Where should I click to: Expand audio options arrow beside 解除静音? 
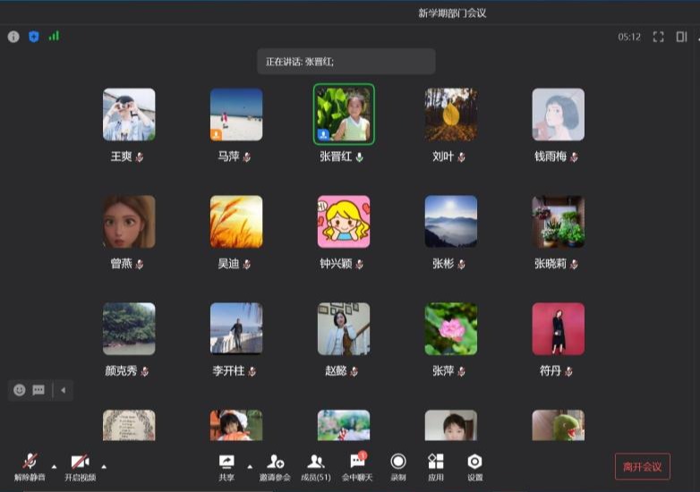coord(53,466)
